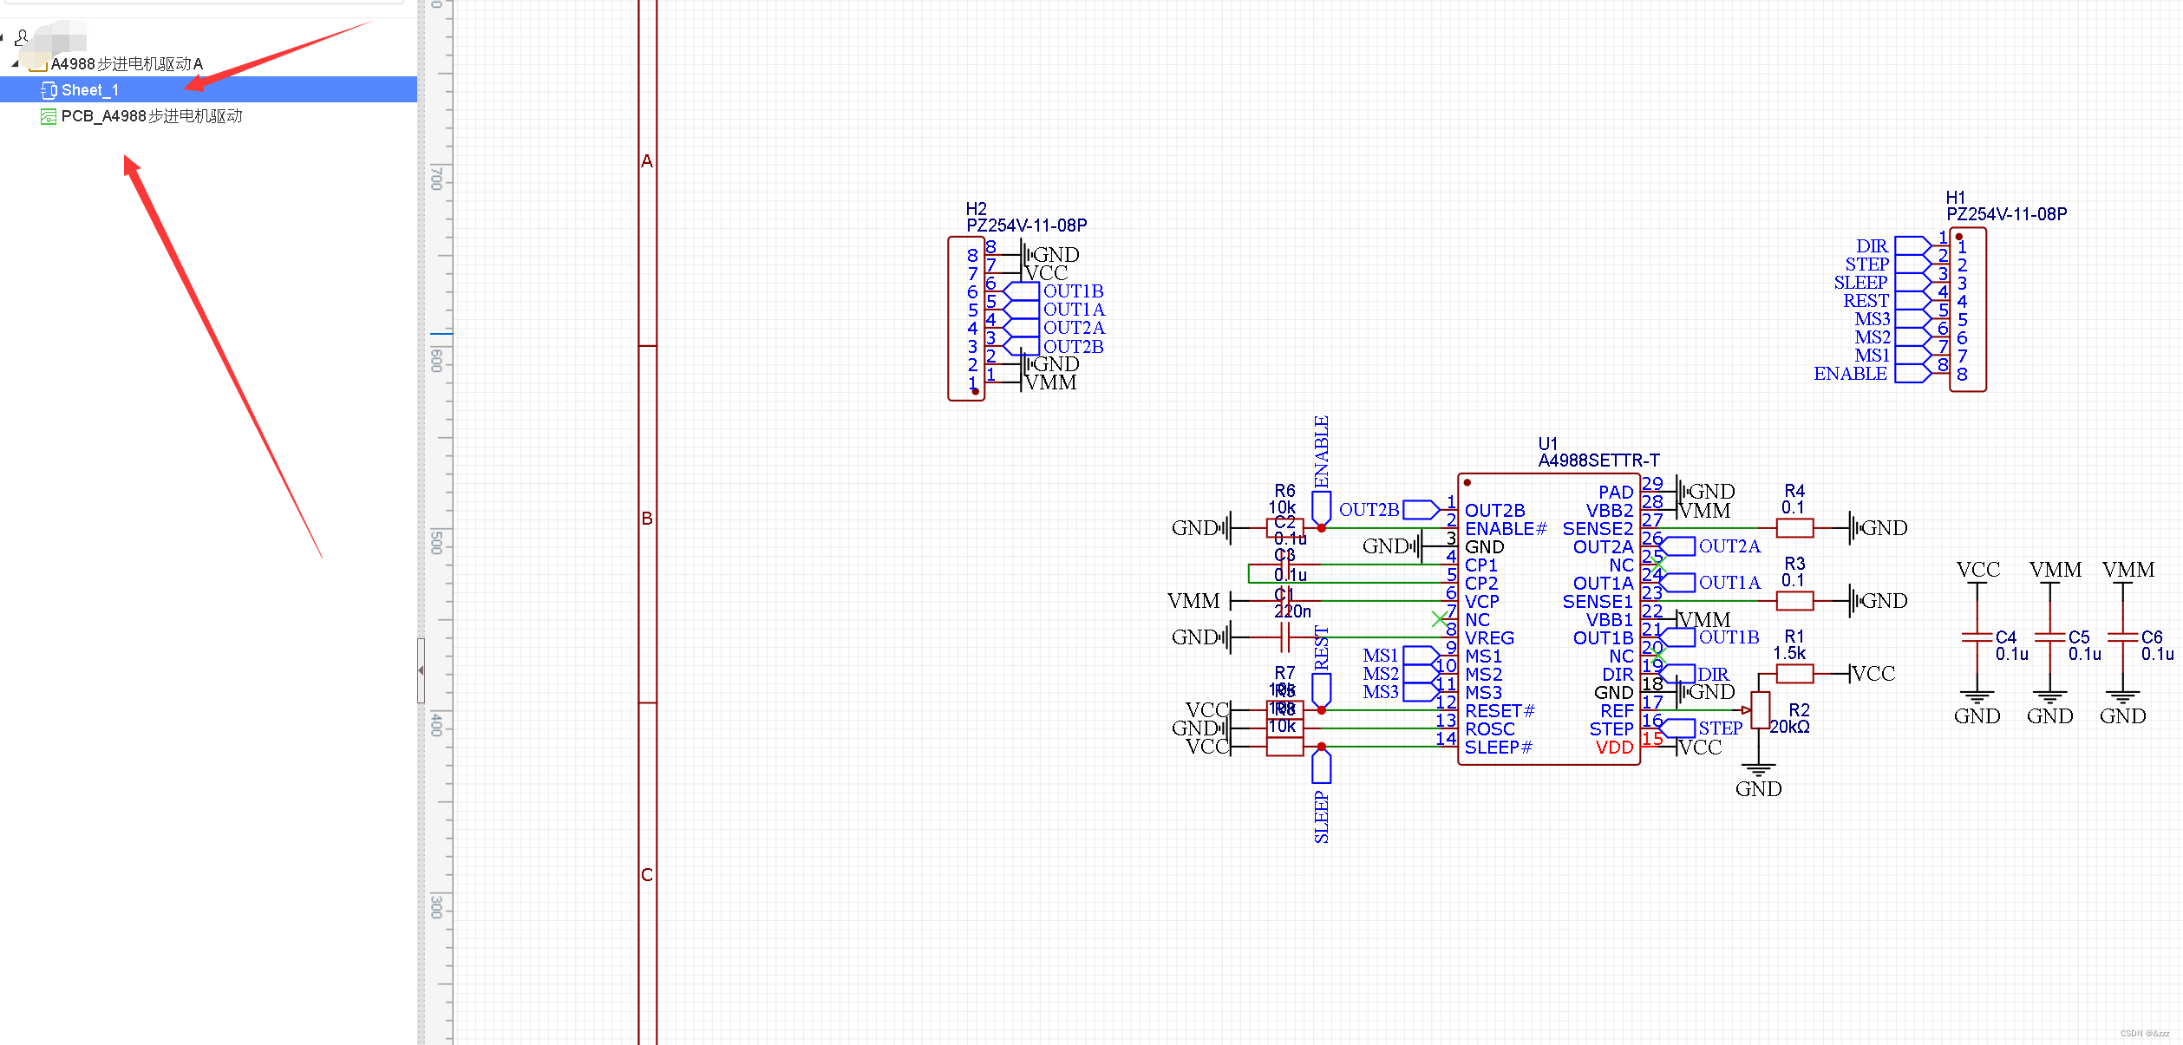The height and width of the screenshot is (1045, 2183).
Task: Select the ROSC pin name on U1
Action: point(1489,728)
